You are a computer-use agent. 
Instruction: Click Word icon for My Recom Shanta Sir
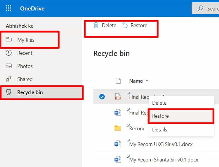click(x=118, y=159)
